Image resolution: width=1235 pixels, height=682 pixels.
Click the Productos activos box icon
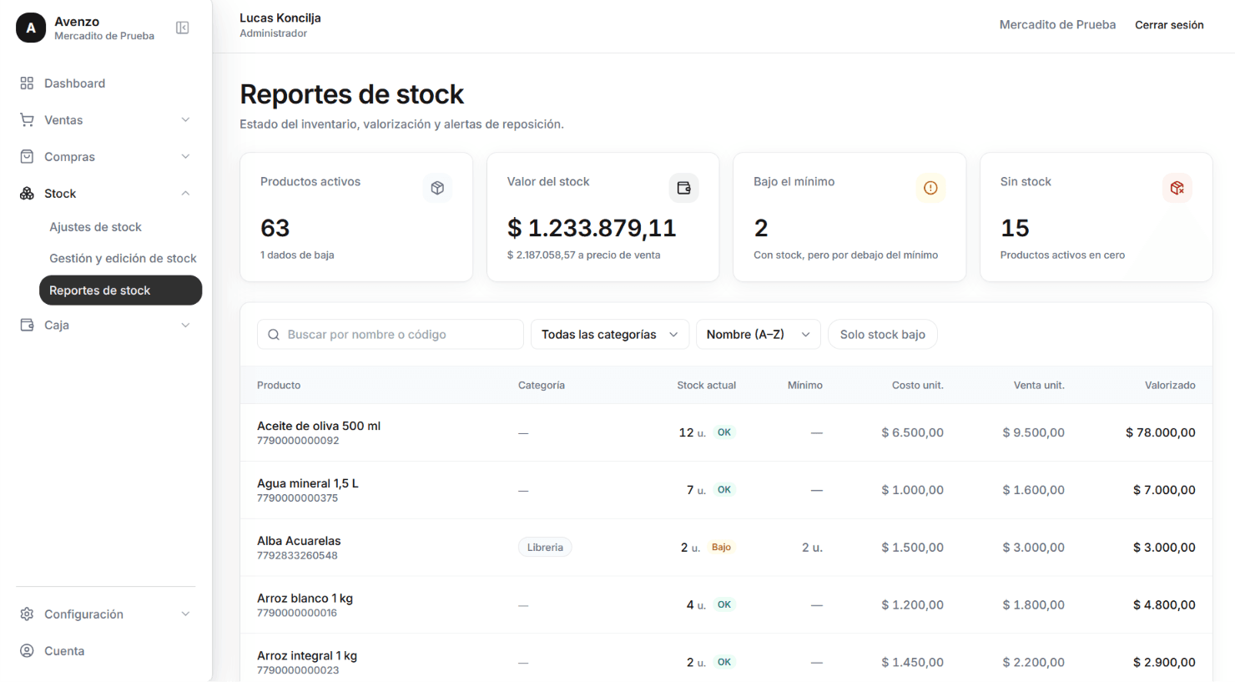point(437,188)
